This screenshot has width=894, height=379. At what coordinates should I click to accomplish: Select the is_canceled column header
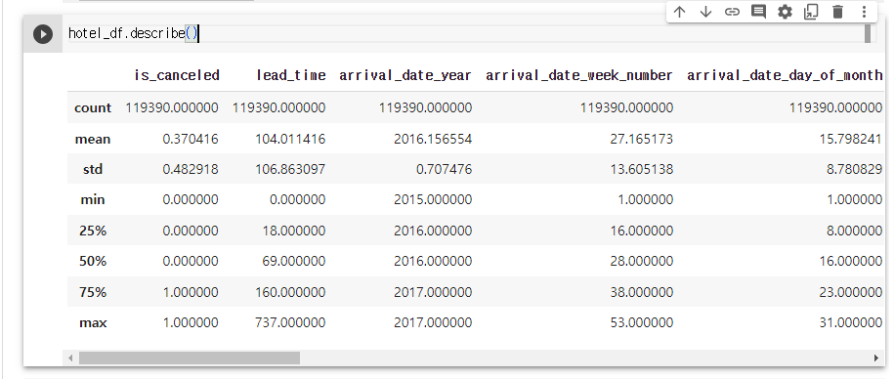[x=177, y=75]
